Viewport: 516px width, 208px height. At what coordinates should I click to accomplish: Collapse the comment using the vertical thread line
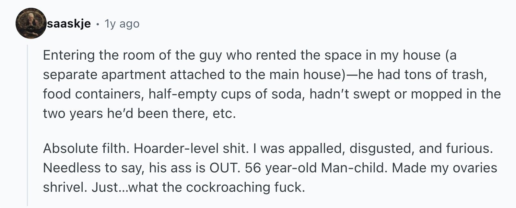point(28,126)
